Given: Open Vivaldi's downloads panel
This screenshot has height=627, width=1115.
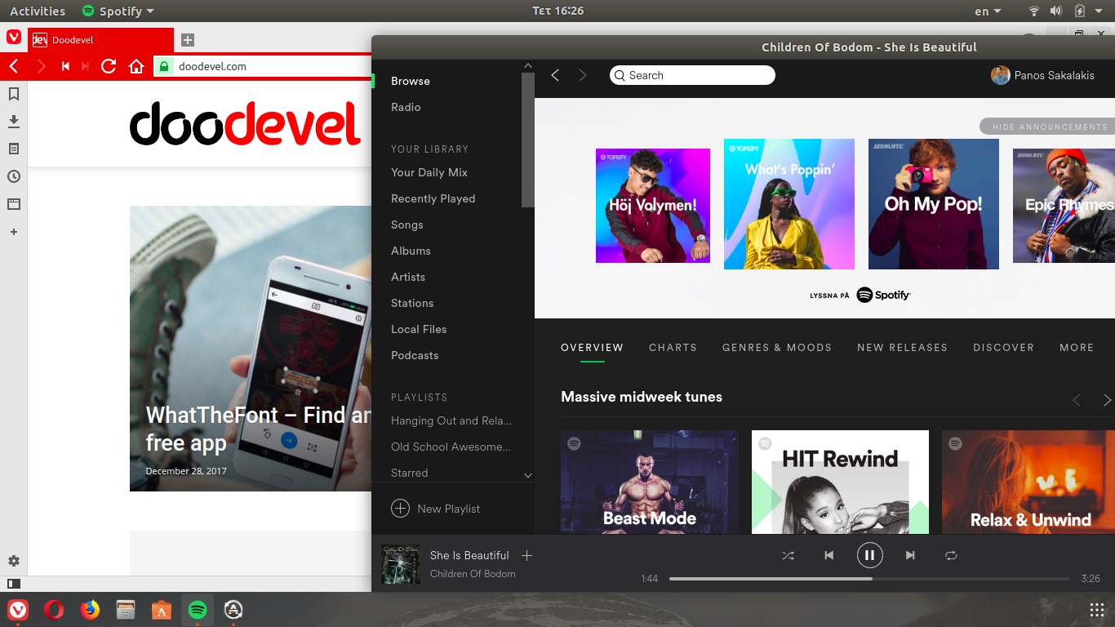Looking at the screenshot, I should tap(13, 120).
